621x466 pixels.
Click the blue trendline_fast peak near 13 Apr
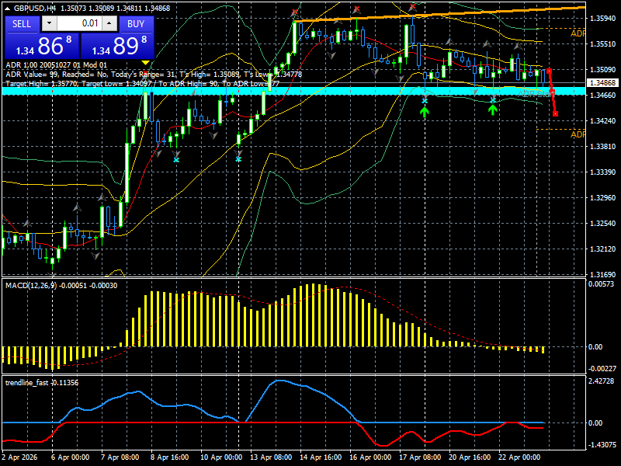pos(279,381)
